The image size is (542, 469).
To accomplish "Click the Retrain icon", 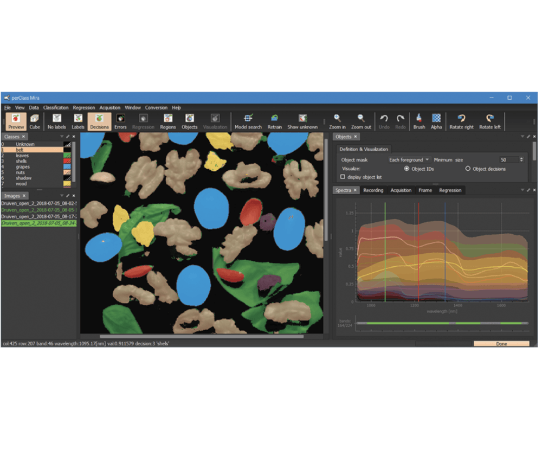I will (274, 121).
